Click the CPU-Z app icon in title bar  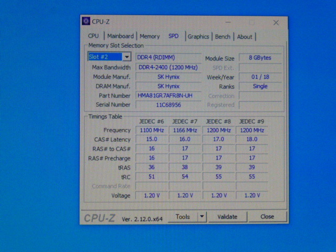86,21
